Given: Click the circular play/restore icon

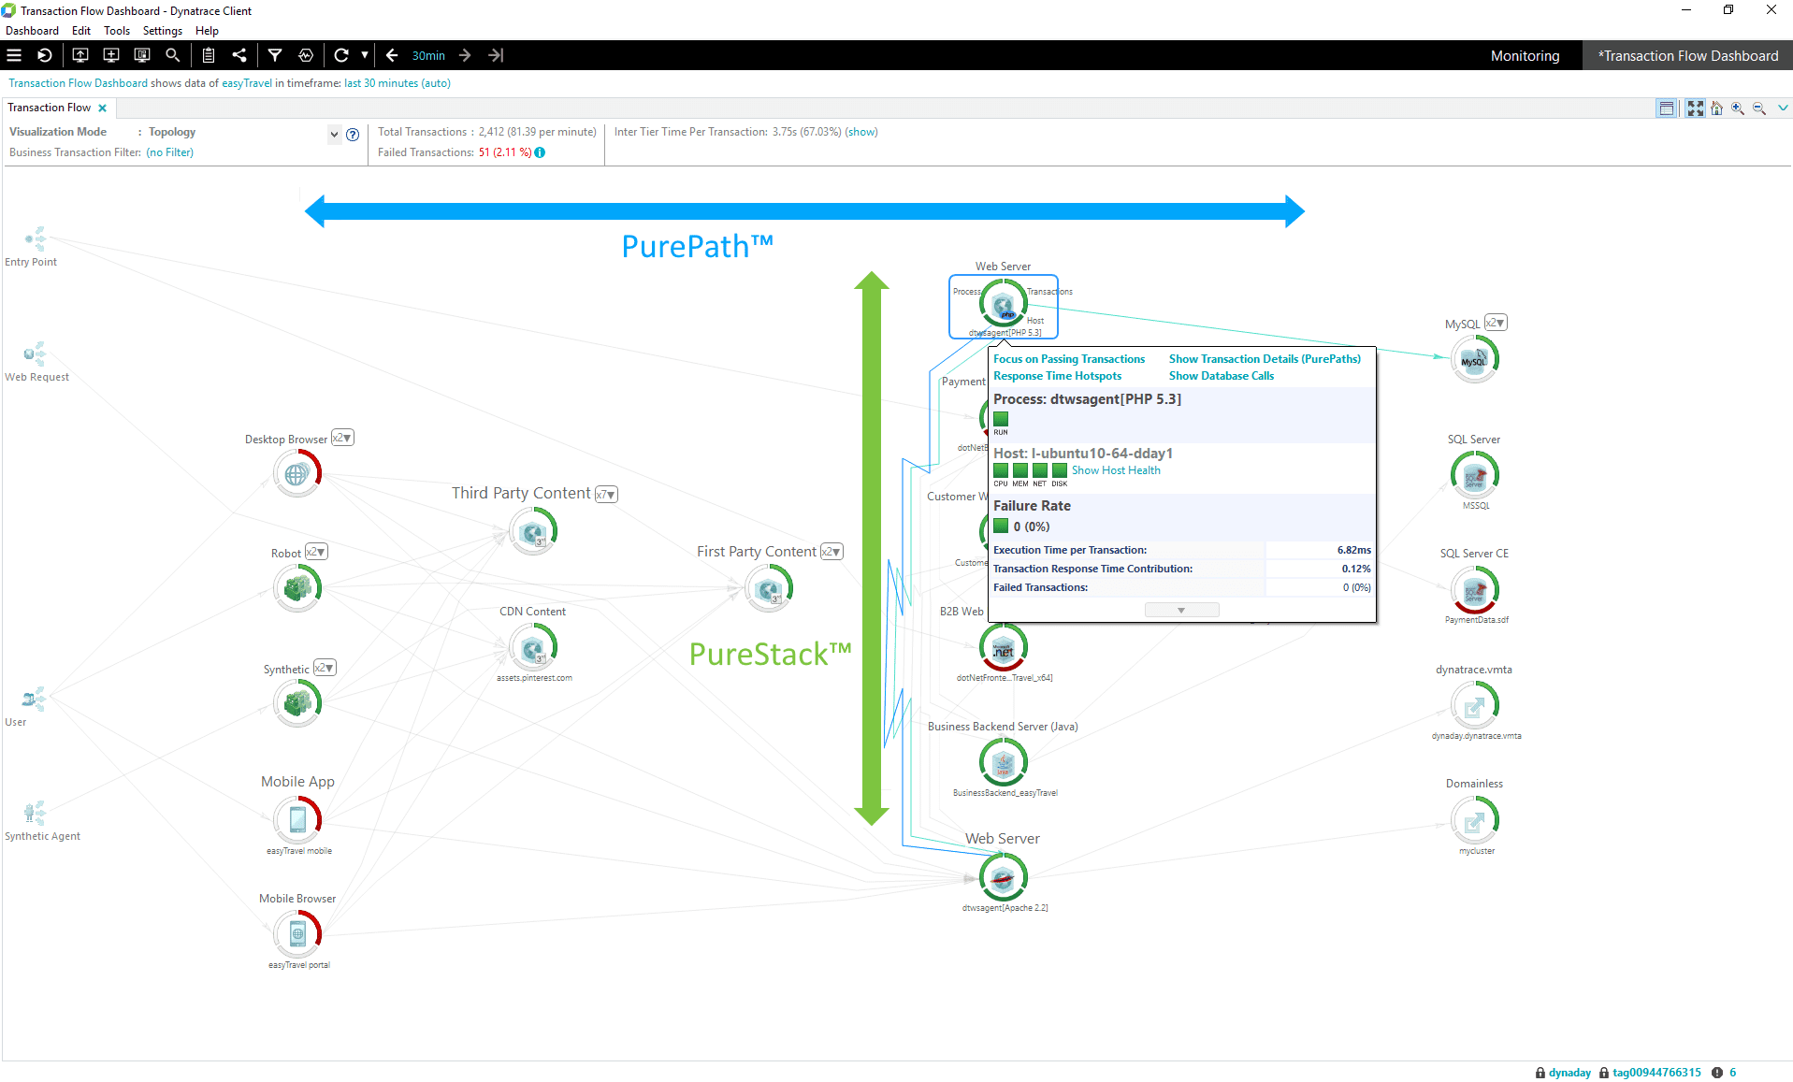Looking at the screenshot, I should tap(44, 55).
